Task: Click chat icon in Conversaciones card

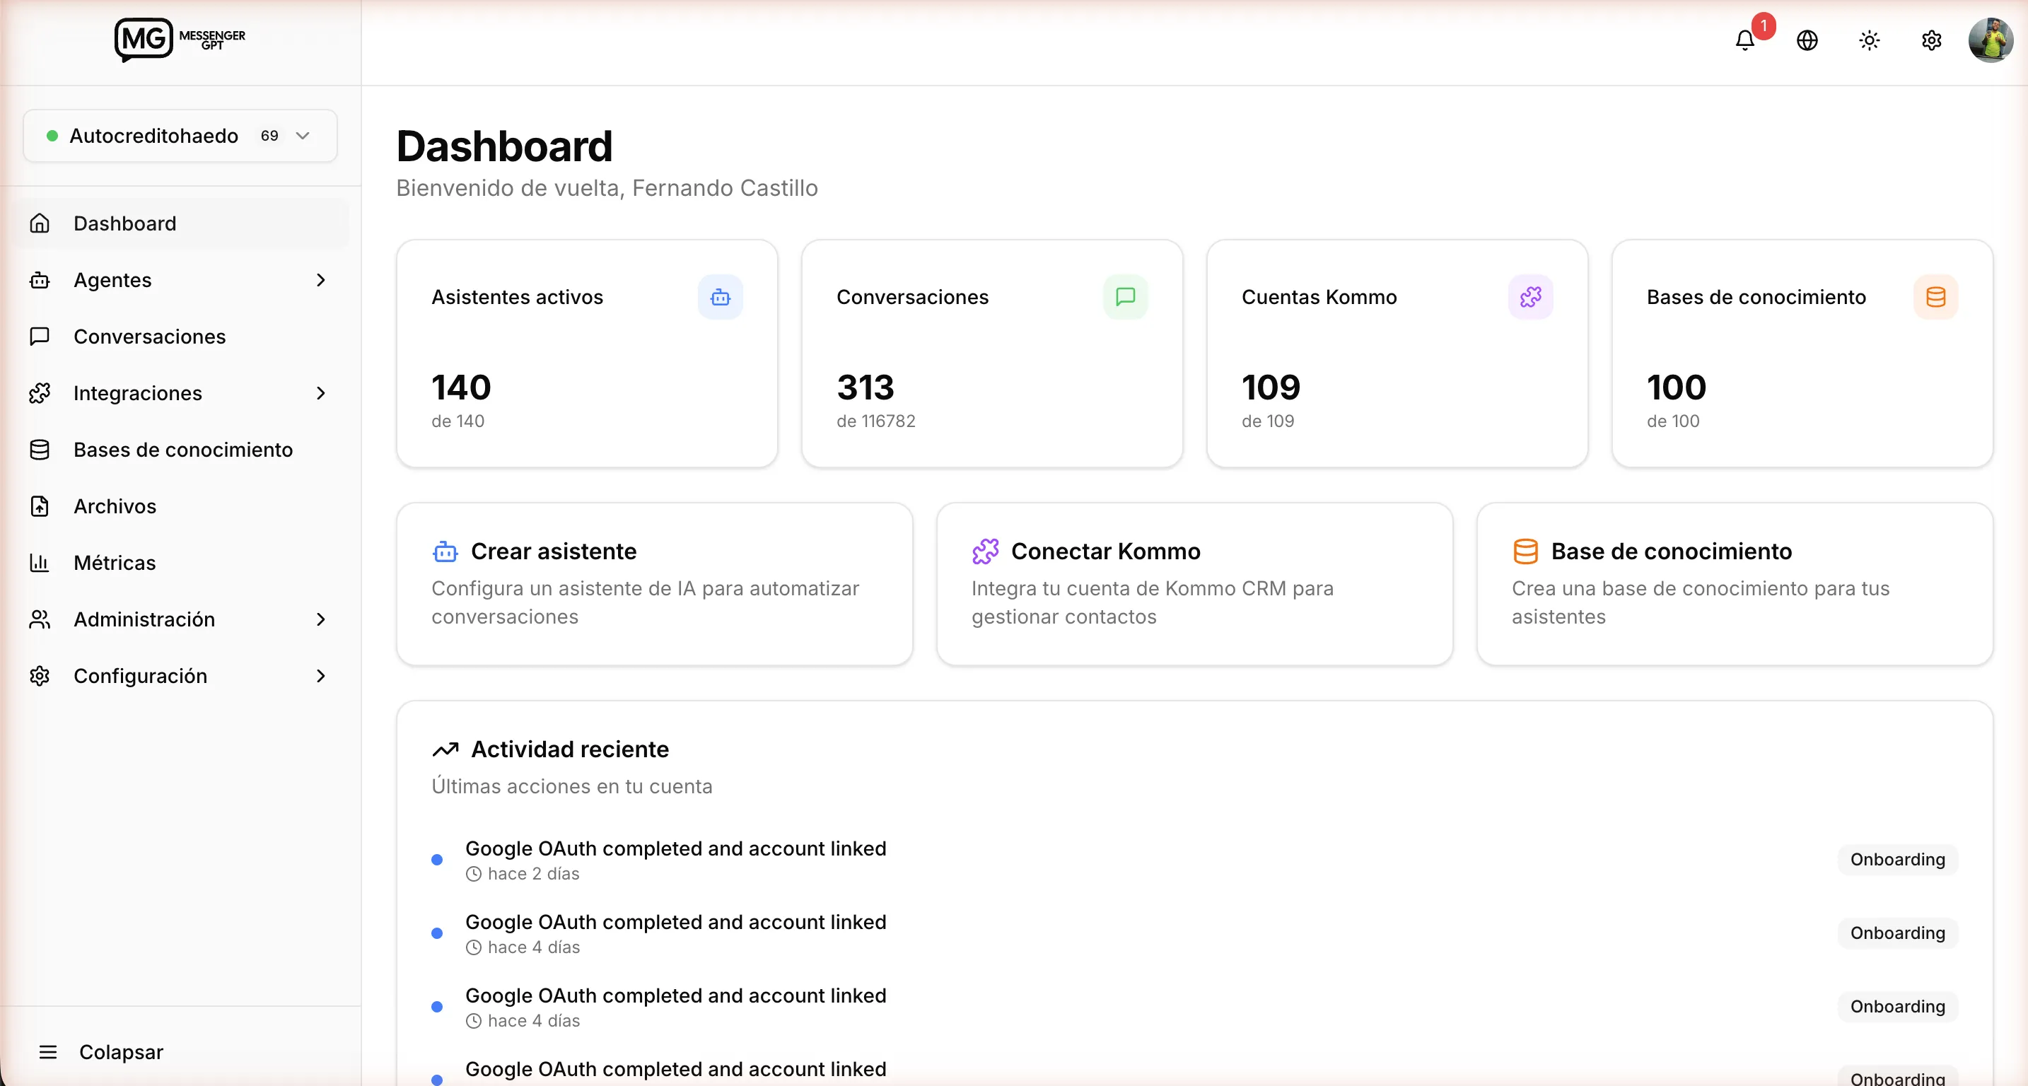Action: (1125, 298)
